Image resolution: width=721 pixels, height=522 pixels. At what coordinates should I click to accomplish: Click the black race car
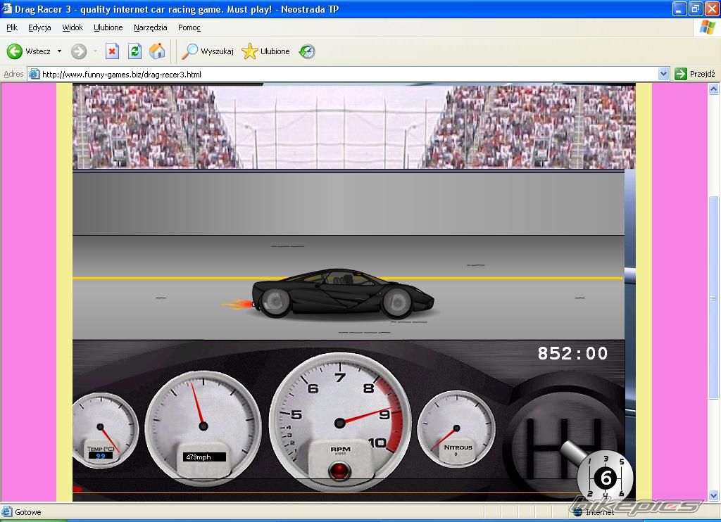pos(343,293)
